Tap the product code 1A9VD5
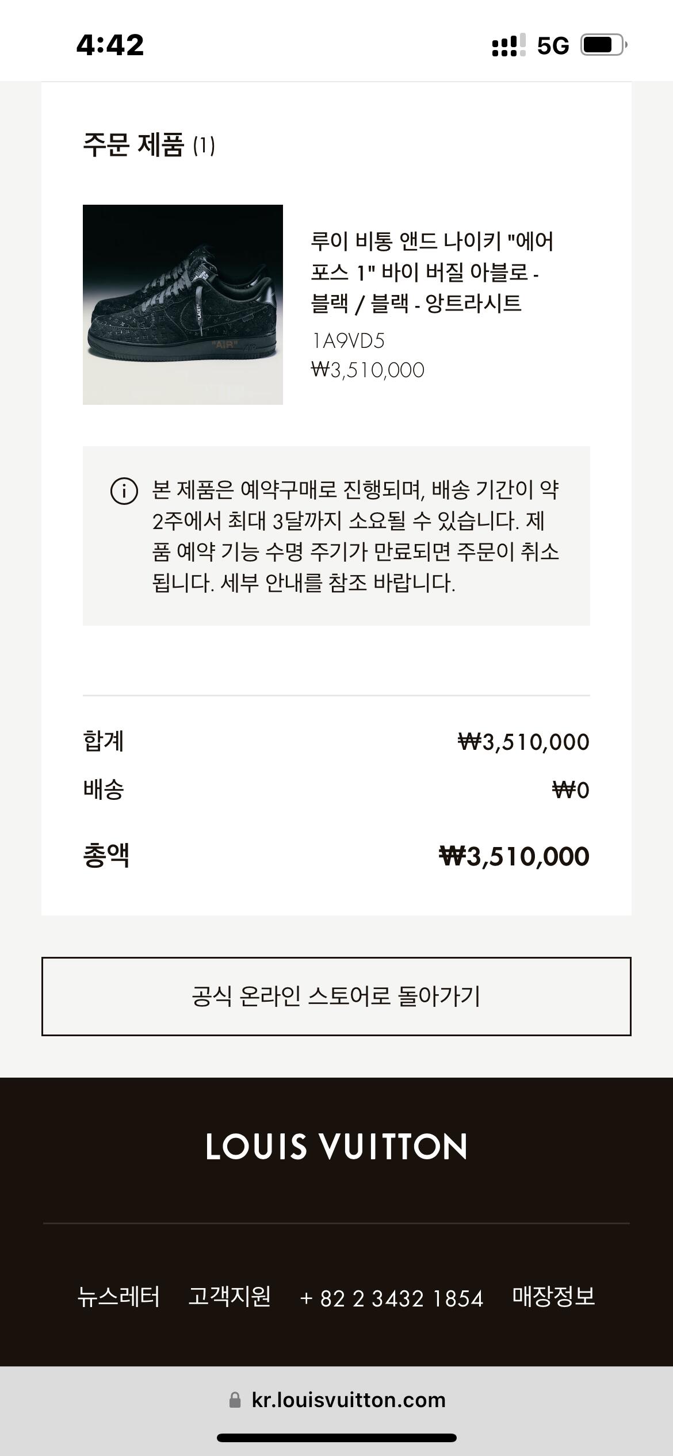Image resolution: width=673 pixels, height=1456 pixels. [x=348, y=341]
